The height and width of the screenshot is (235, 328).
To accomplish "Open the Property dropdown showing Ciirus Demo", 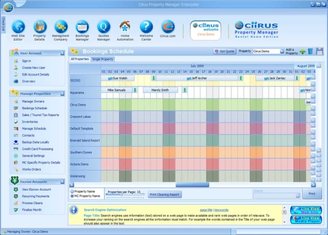I will coord(268,51).
